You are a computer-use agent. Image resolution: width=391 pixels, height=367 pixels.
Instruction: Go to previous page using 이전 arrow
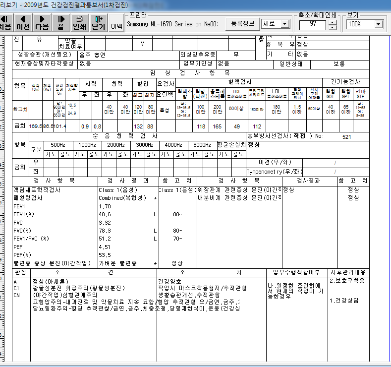23,23
